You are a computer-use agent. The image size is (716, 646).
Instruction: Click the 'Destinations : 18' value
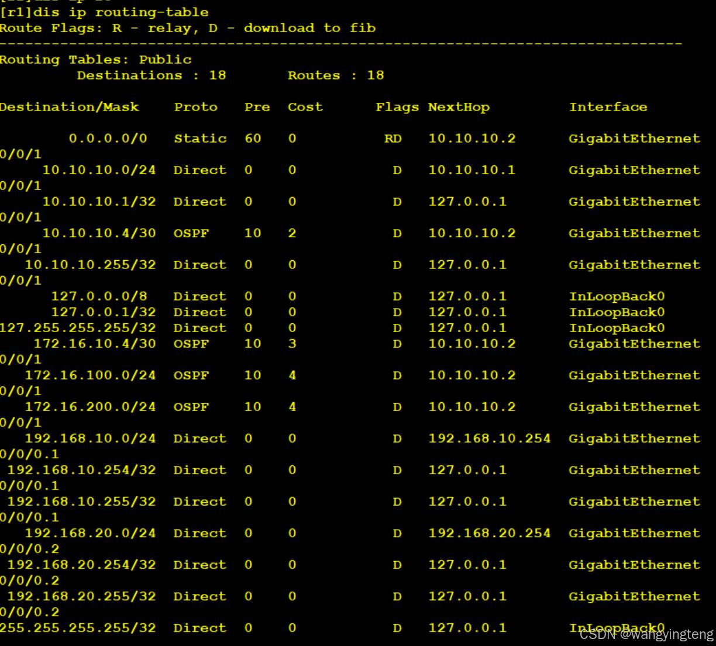pyautogui.click(x=152, y=75)
